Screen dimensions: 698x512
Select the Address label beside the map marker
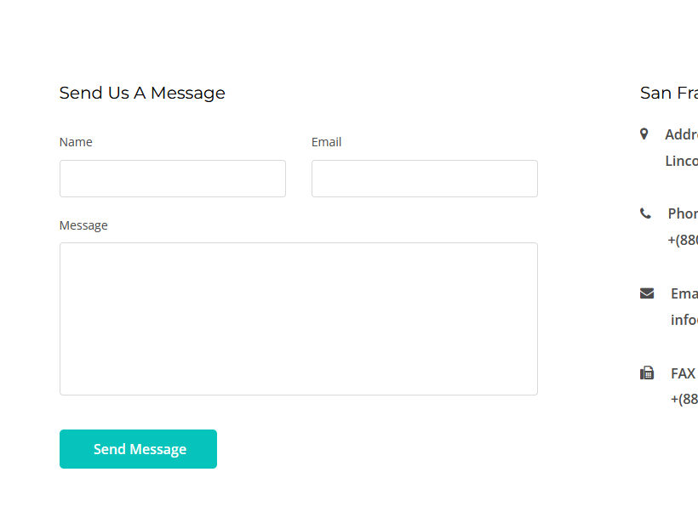[681, 134]
